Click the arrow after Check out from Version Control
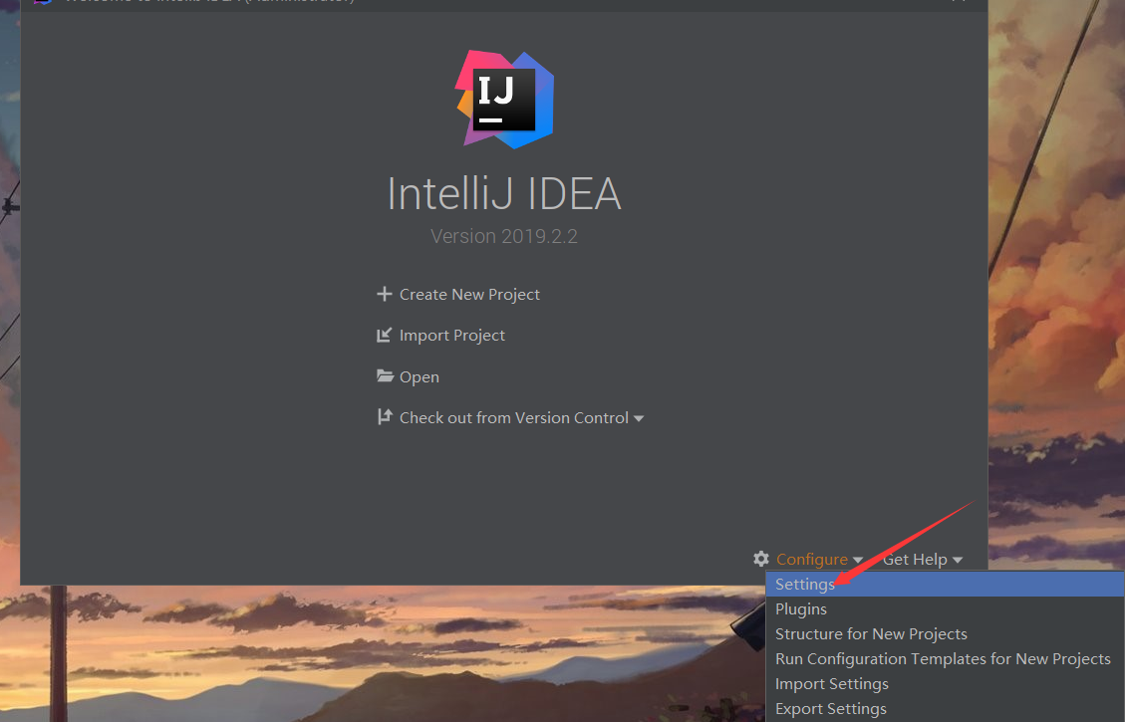 (639, 418)
